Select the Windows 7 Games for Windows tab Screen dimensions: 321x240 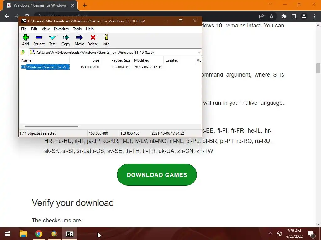tap(40, 5)
